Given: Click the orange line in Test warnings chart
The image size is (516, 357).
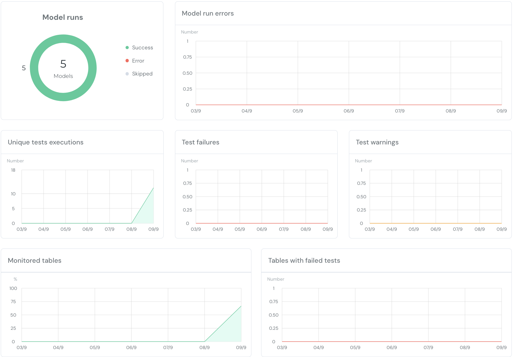Looking at the screenshot, I should pyautogui.click(x=436, y=223).
